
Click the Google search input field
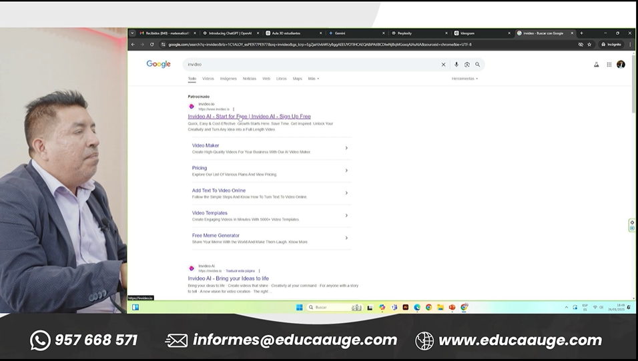(311, 65)
